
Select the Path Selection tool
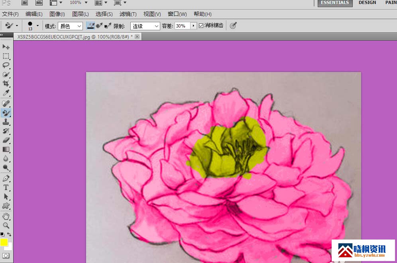click(6, 197)
